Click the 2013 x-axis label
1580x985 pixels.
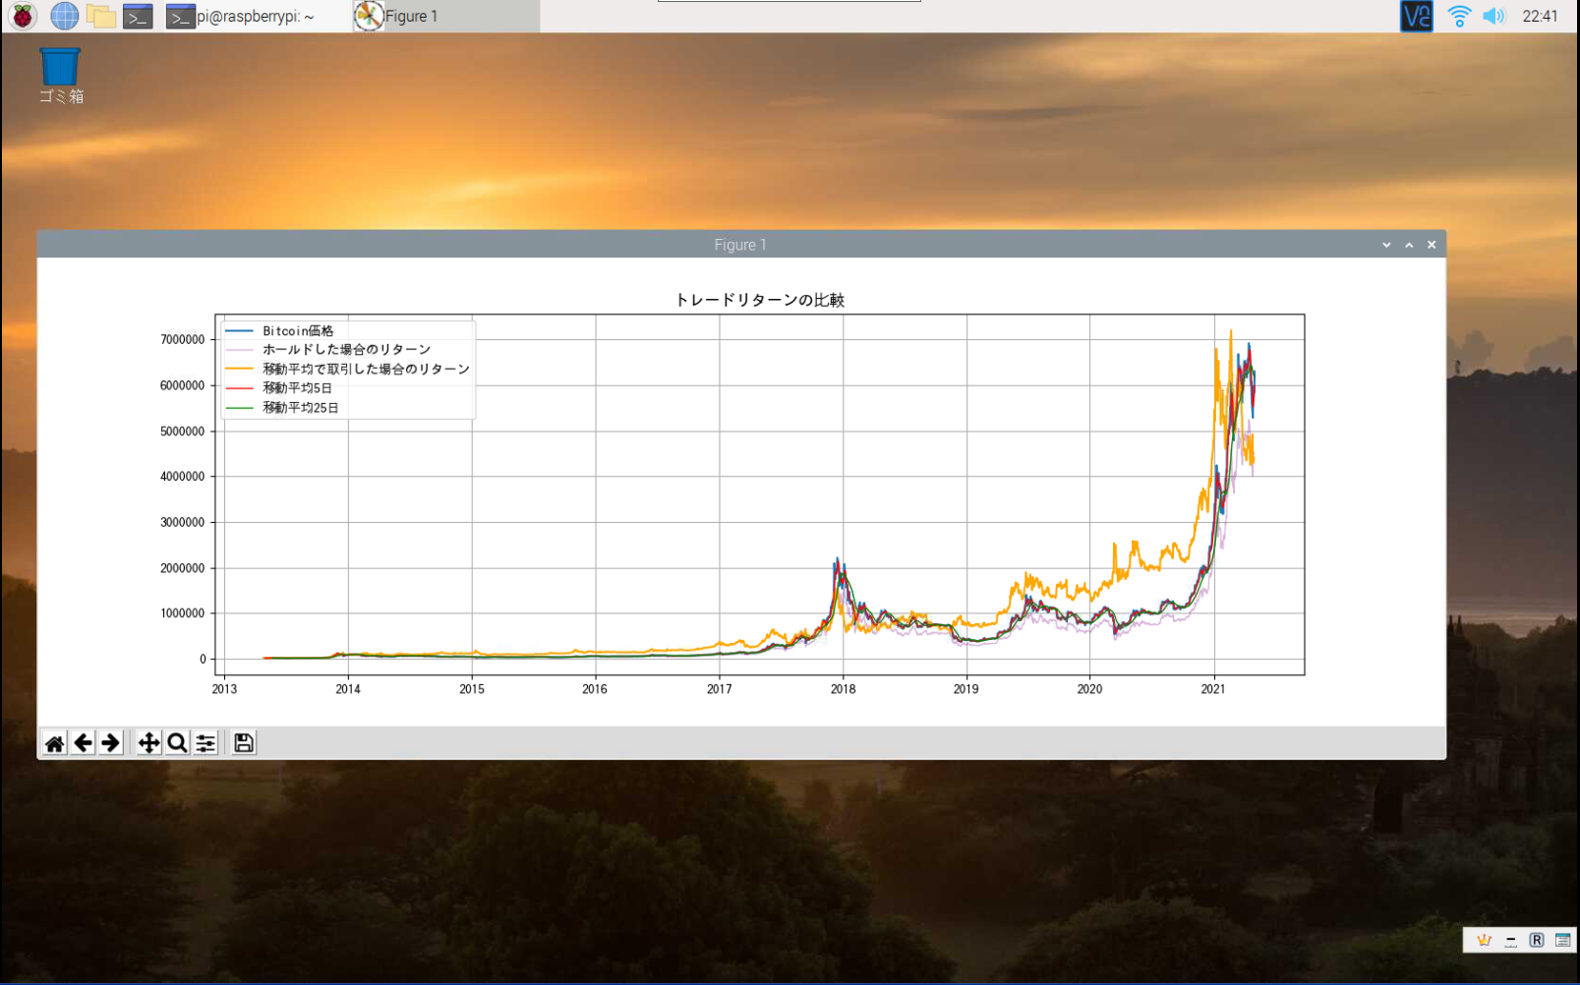click(x=224, y=689)
